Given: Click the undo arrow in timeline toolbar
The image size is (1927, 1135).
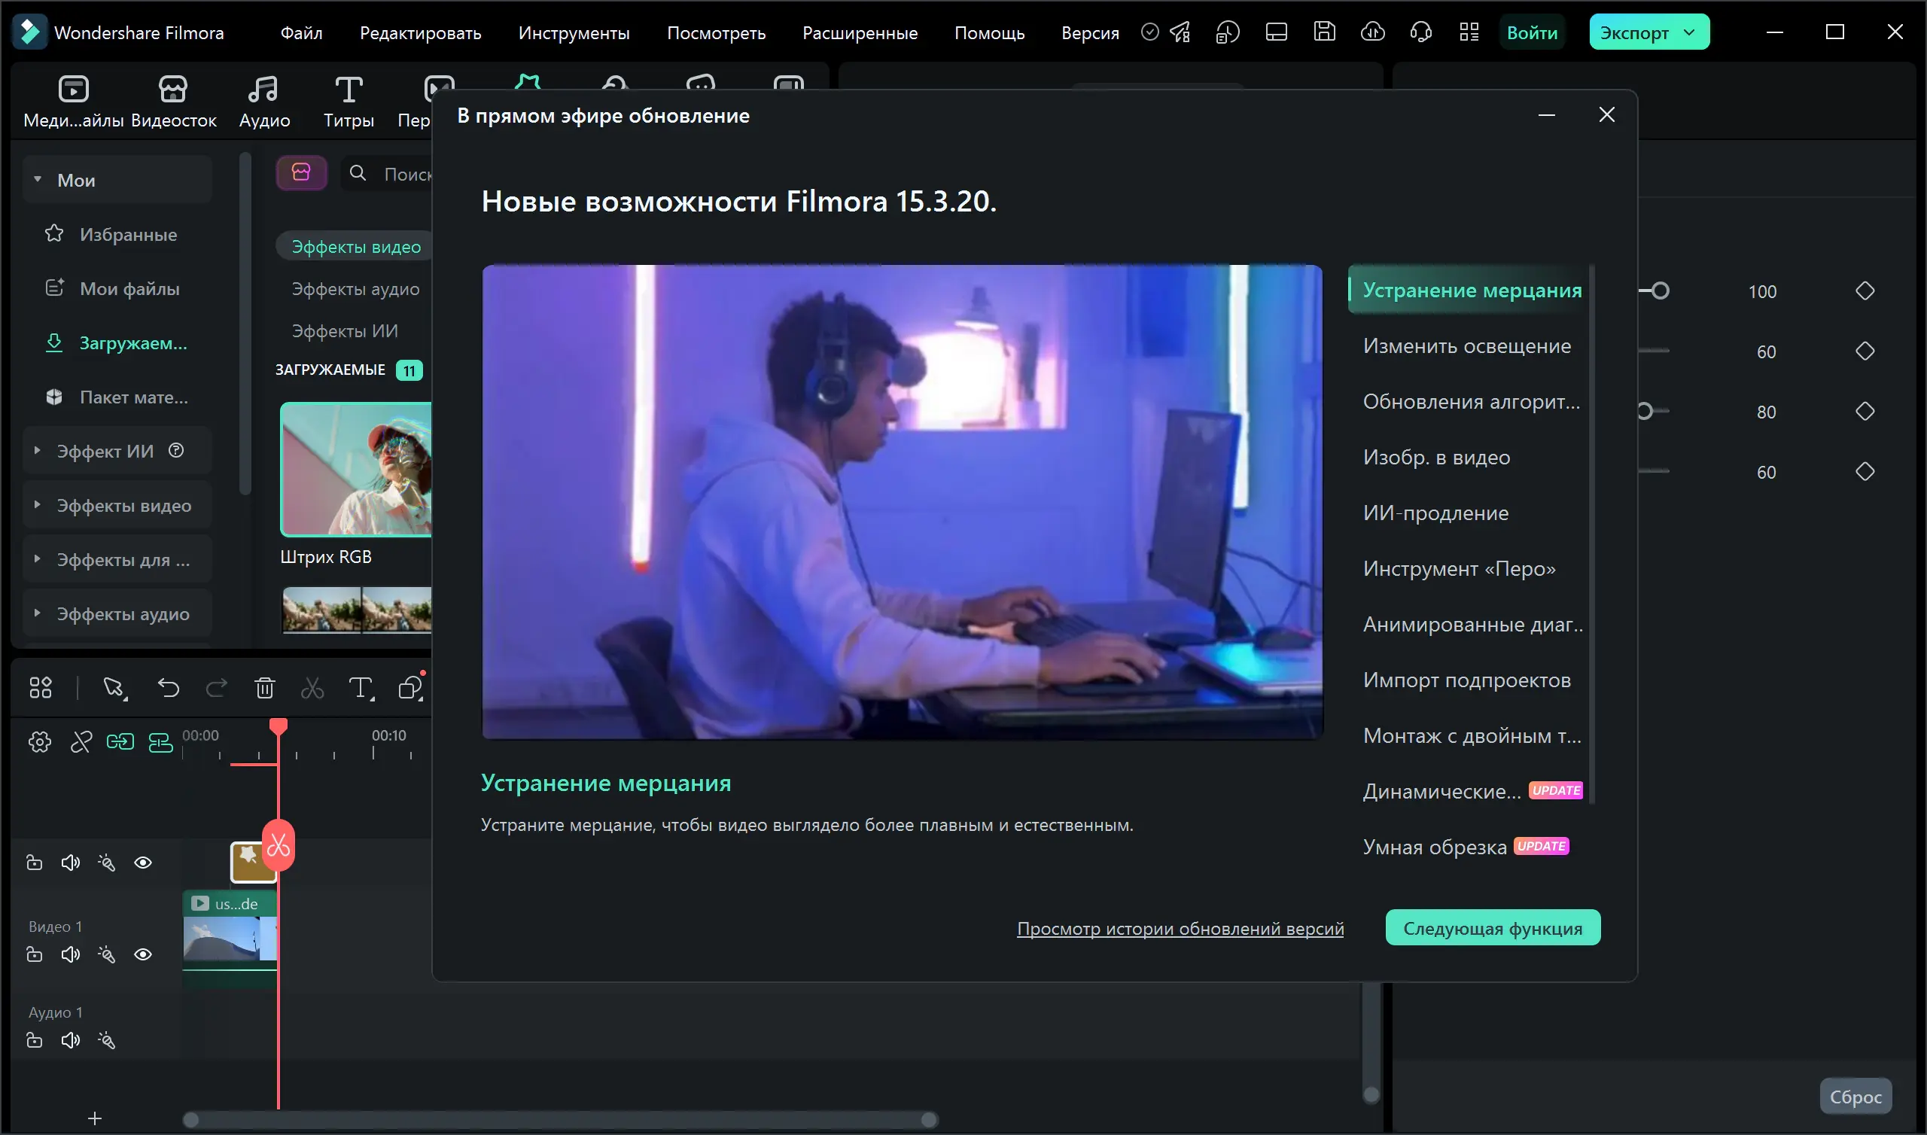Looking at the screenshot, I should coord(168,689).
